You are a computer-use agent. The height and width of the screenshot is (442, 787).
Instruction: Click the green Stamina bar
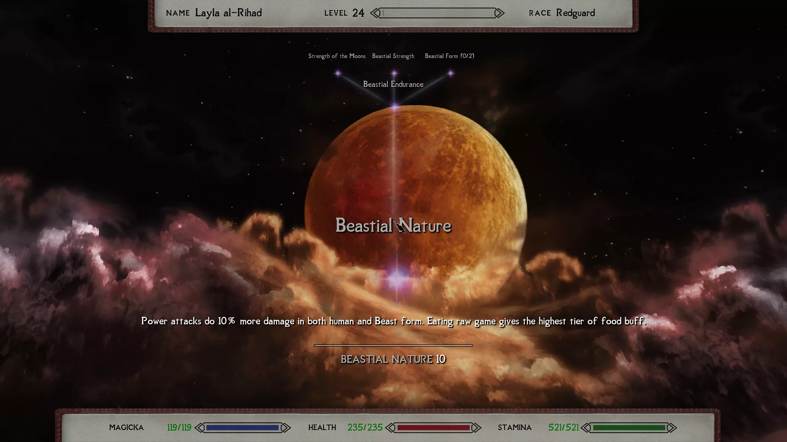[629, 428]
